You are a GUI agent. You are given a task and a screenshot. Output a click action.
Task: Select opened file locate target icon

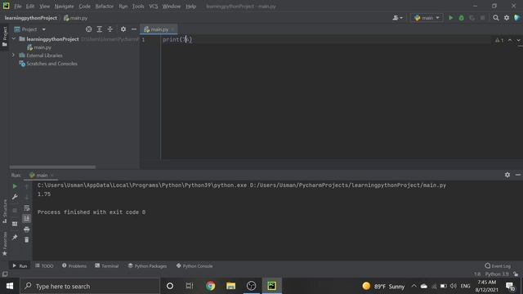coord(89,29)
